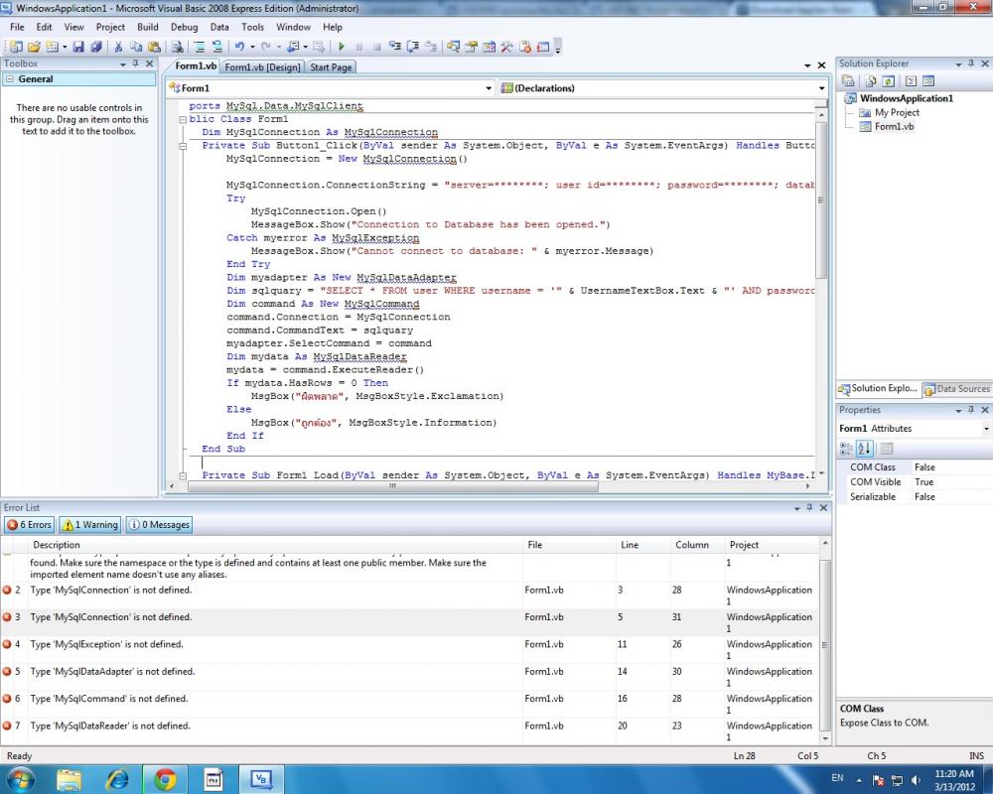
Task: Open Toolbox via the toolbar hammer-wrench icon
Action: [506, 47]
